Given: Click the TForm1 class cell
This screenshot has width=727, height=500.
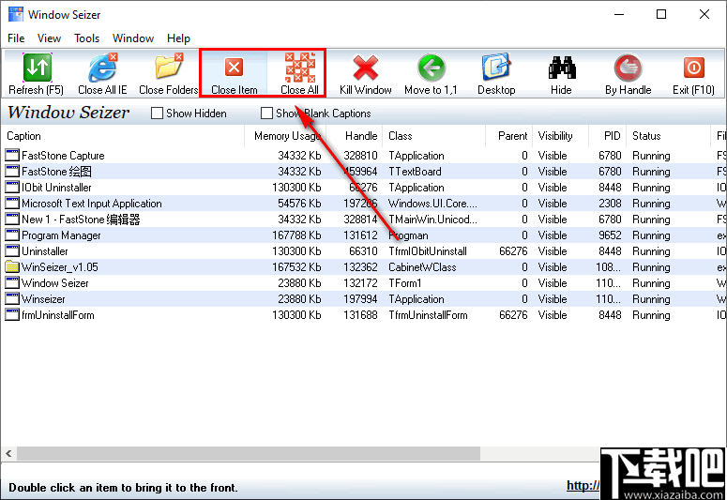Looking at the screenshot, I should [x=405, y=283].
